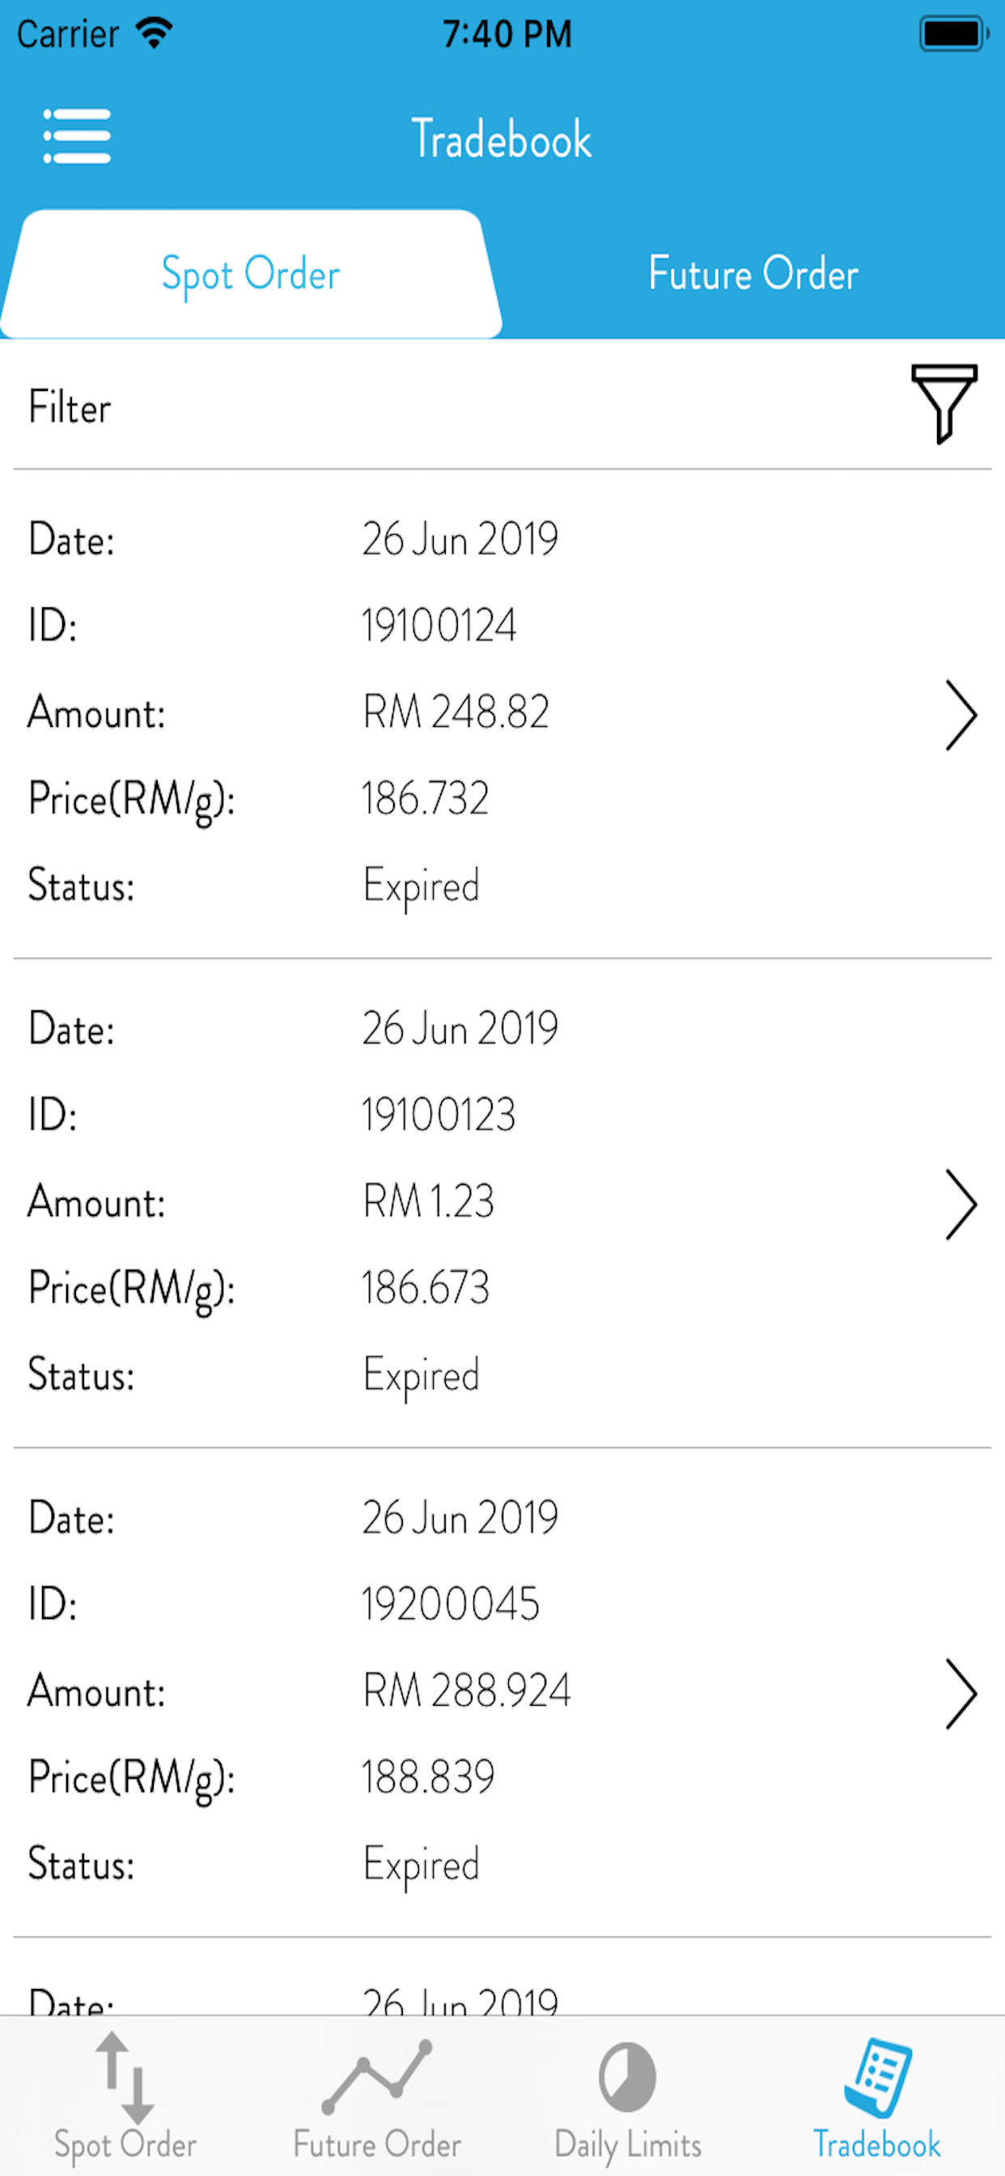Select the Spot Order top tab
The width and height of the screenshot is (1005, 2176).
pos(251,274)
